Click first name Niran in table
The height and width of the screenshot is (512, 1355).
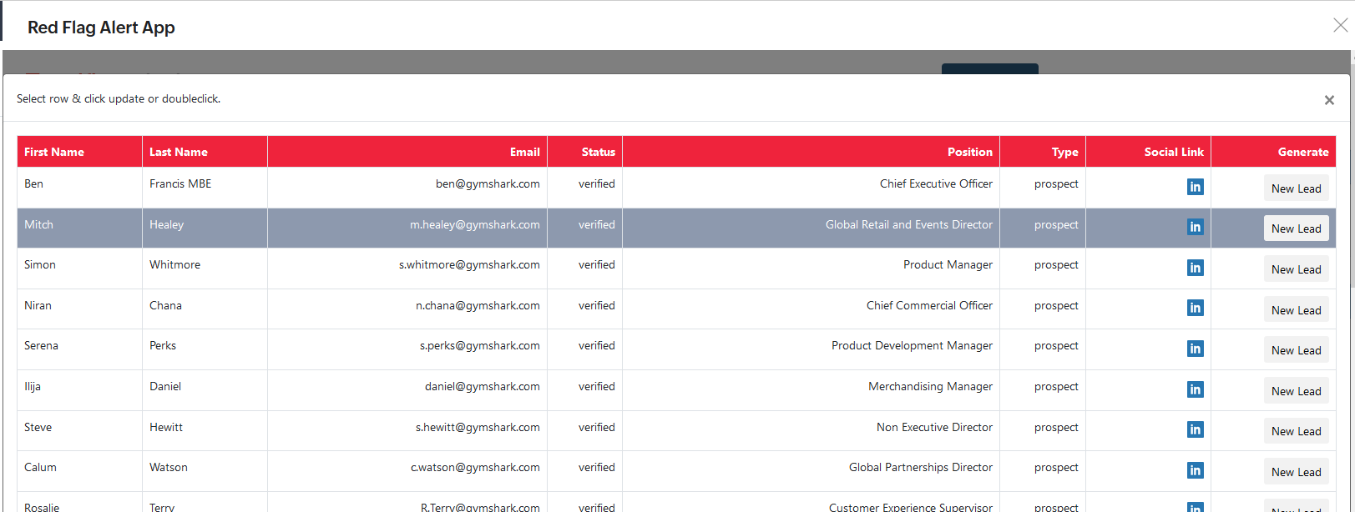tap(38, 305)
